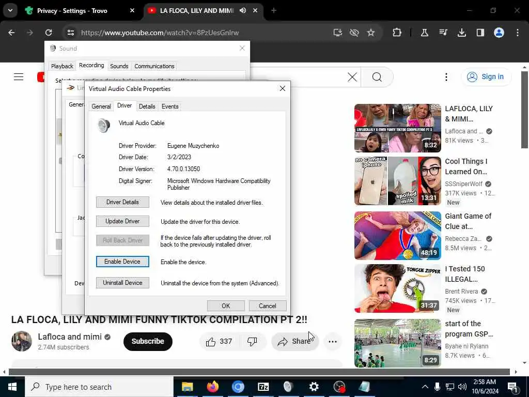This screenshot has height=397, width=529.
Task: Open 7-Zip from the taskbar
Action: click(263, 387)
